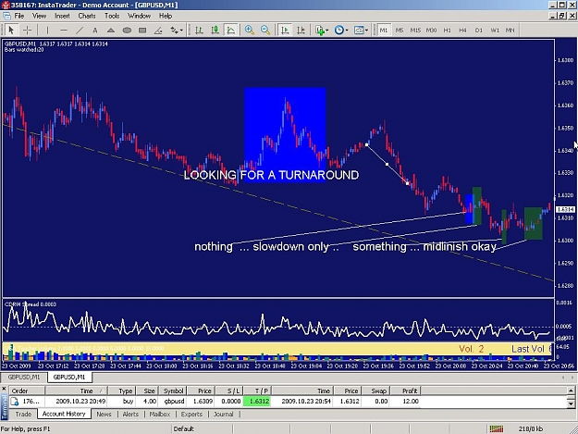
Task: Select the Text label (A) tool
Action: point(95,30)
